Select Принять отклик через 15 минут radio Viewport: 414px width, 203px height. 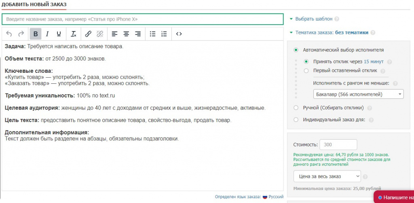click(x=306, y=62)
